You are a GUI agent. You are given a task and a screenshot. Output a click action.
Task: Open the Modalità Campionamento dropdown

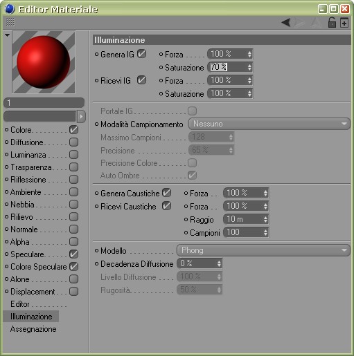tap(269, 124)
